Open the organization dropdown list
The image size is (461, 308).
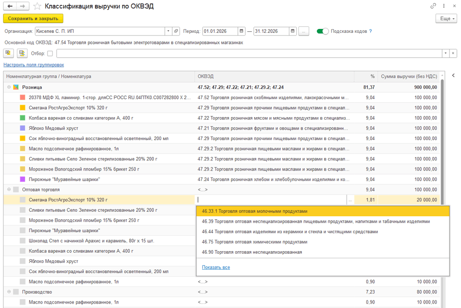click(169, 31)
